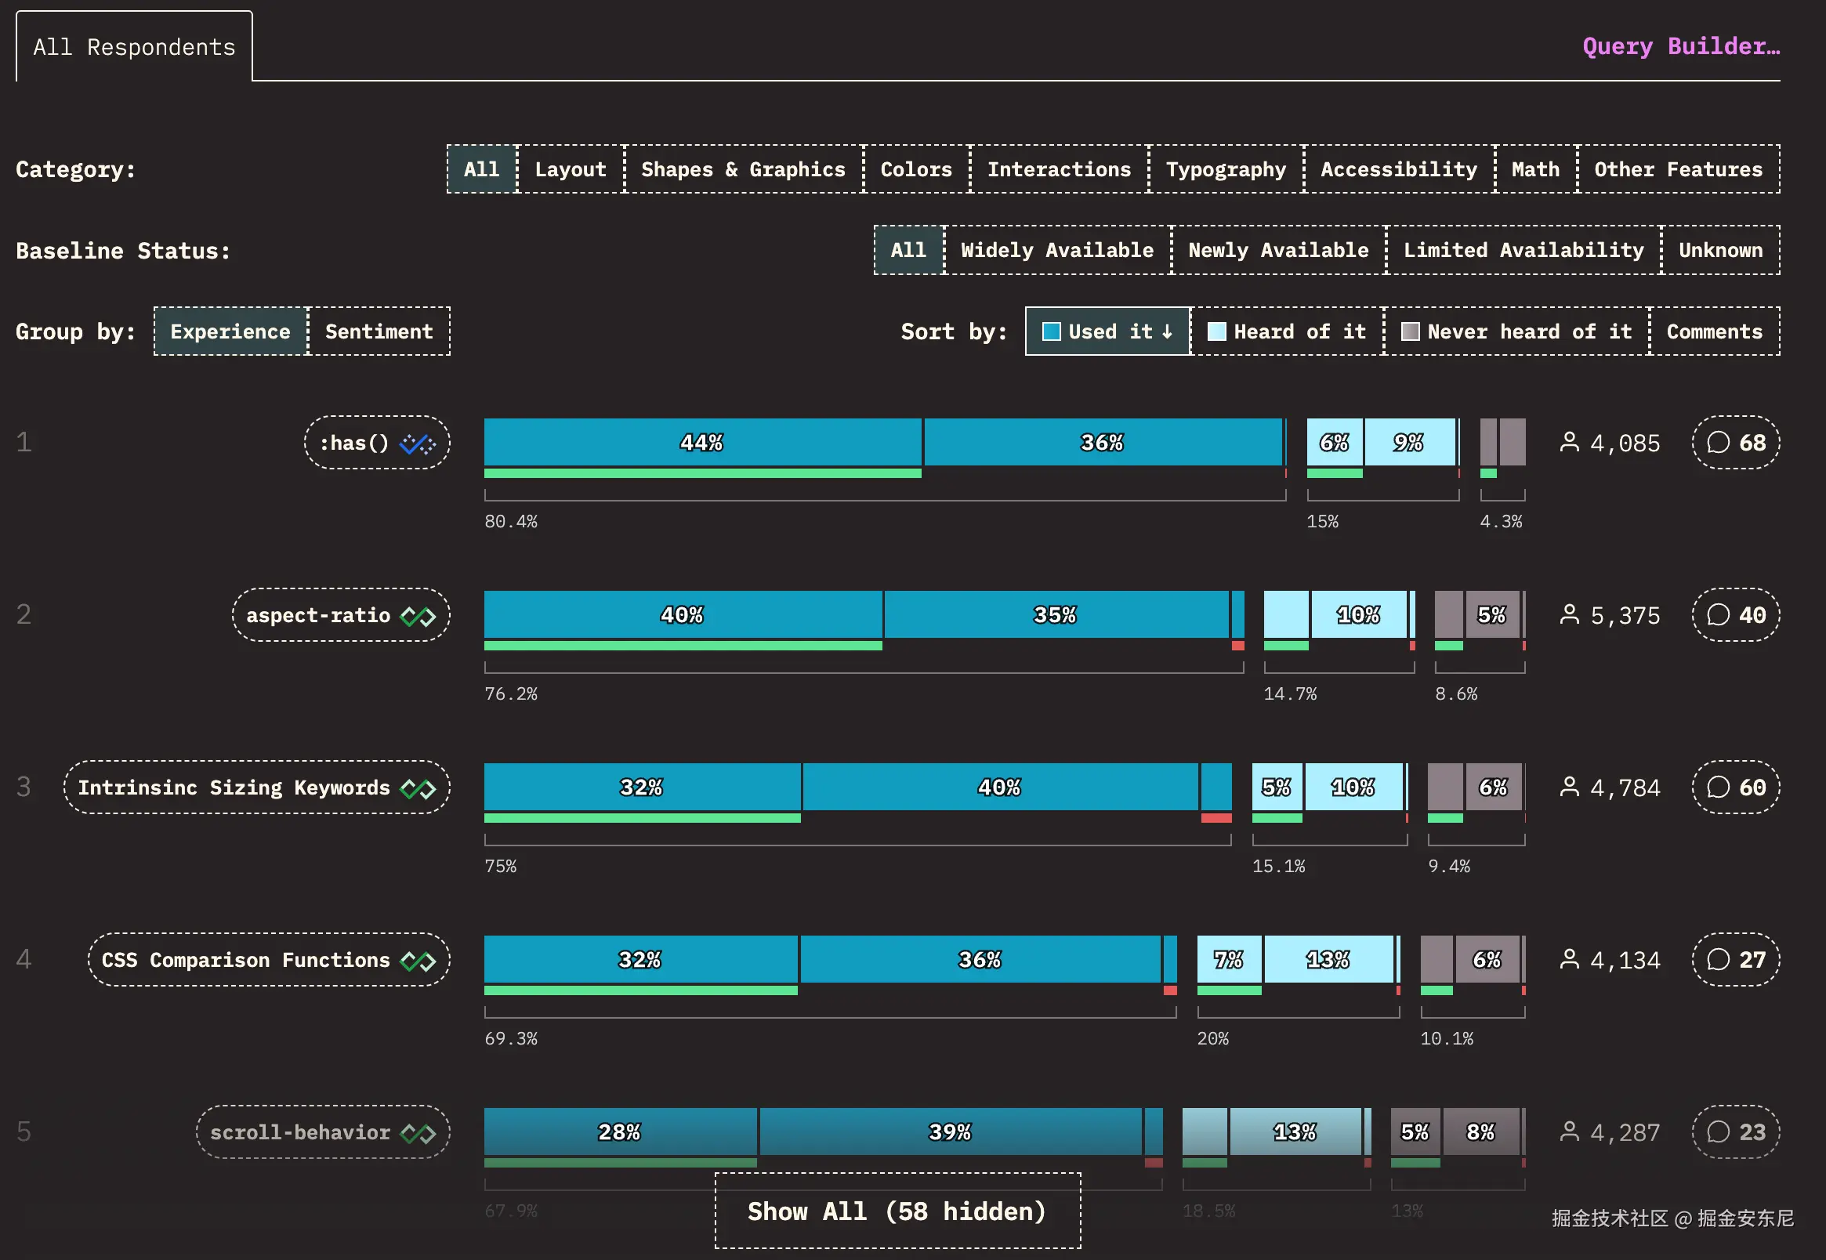Open the 68 comments bubble for :has()

click(1735, 443)
